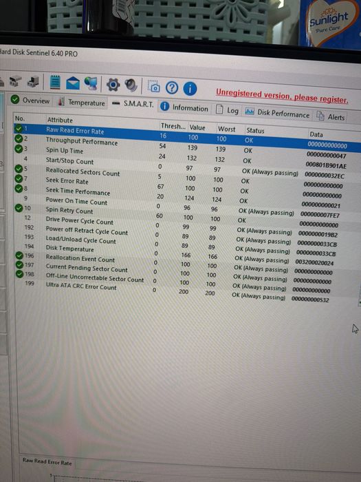Click the Data column header
The width and height of the screenshot is (361, 482).
tap(316, 134)
